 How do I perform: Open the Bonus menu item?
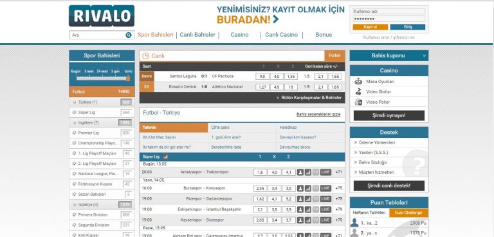324,35
